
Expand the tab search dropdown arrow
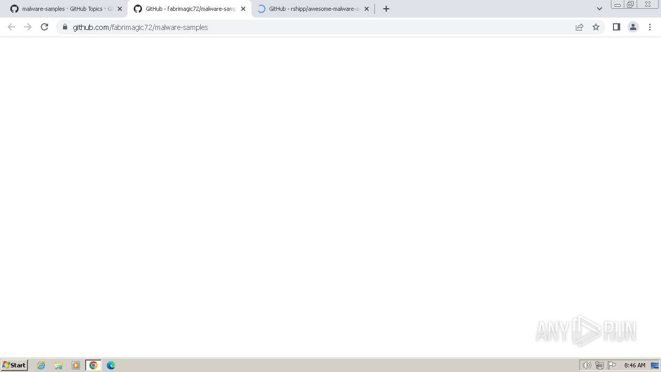(600, 9)
